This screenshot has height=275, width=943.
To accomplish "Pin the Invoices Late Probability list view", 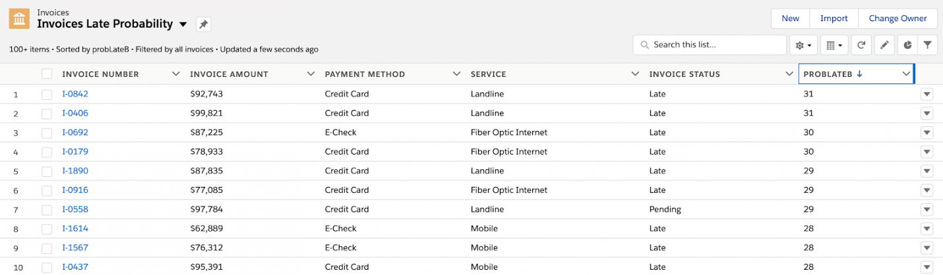I will coord(204,24).
